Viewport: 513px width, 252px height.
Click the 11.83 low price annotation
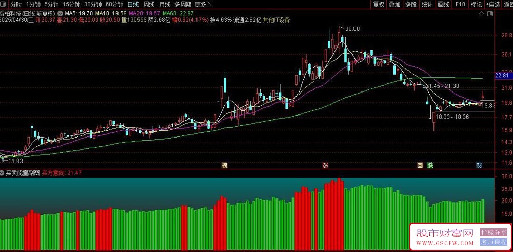16,161
